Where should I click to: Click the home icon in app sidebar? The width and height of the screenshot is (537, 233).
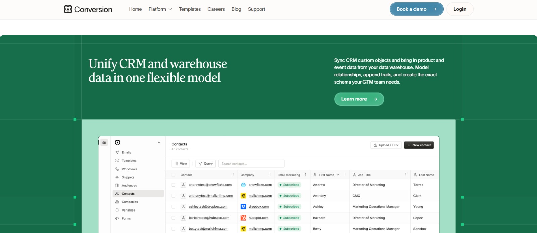pyautogui.click(x=104, y=142)
